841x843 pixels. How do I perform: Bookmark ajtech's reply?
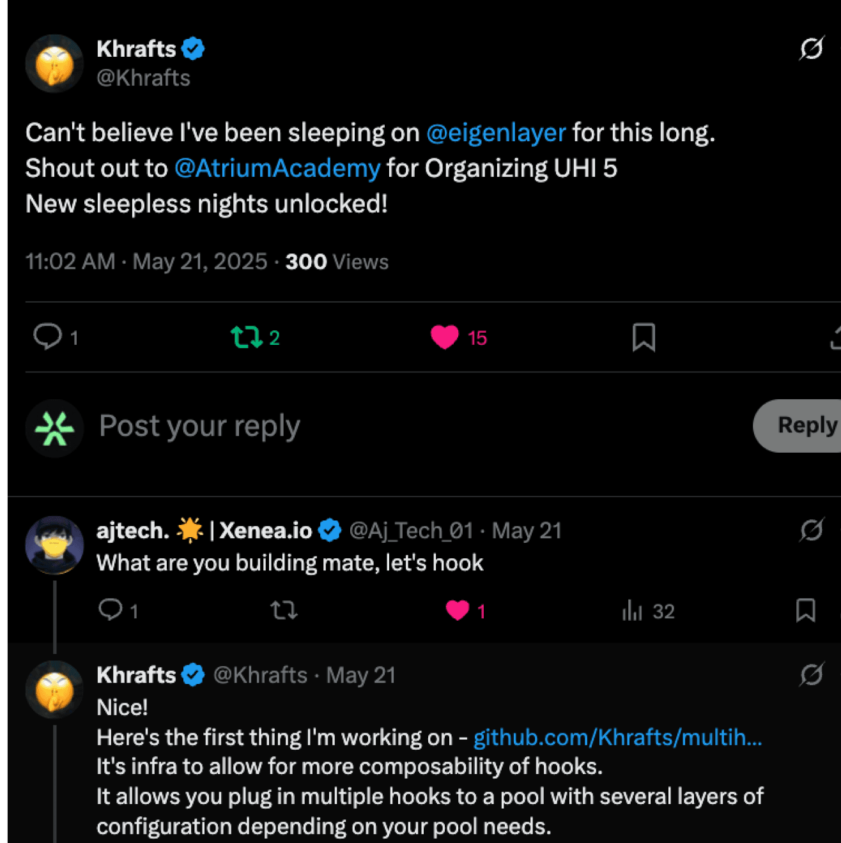point(806,611)
